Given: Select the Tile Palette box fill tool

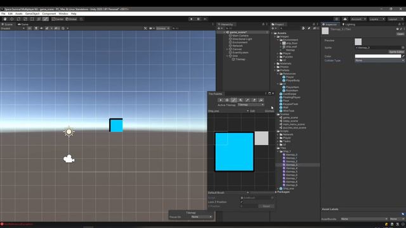Looking at the screenshot, I should coord(240,100).
